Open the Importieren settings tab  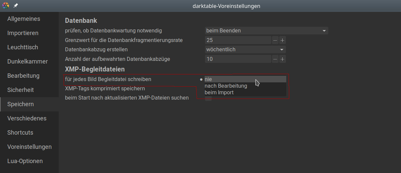(x=23, y=33)
